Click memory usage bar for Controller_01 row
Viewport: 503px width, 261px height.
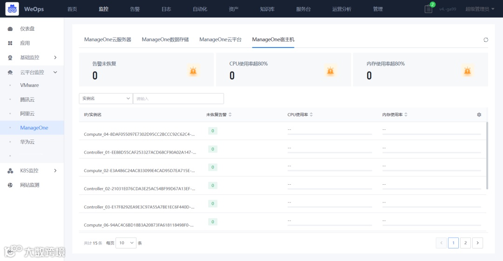pos(432,153)
